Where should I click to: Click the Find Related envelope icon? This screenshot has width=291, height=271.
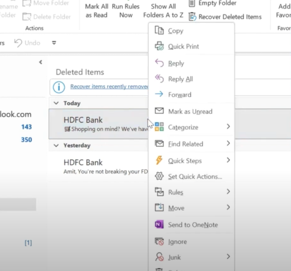[x=159, y=143]
